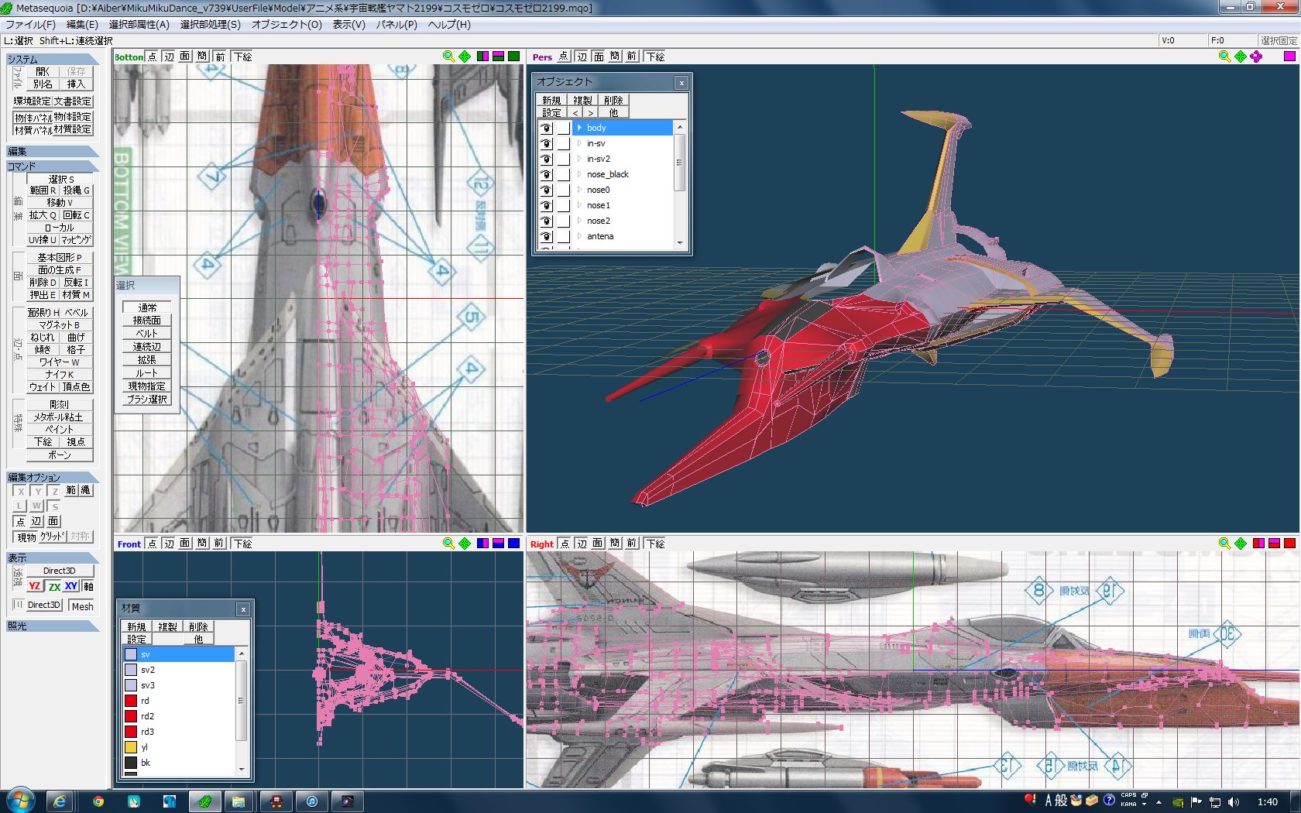Expand the nose_black object tree arrow
The image size is (1301, 813).
click(x=579, y=174)
